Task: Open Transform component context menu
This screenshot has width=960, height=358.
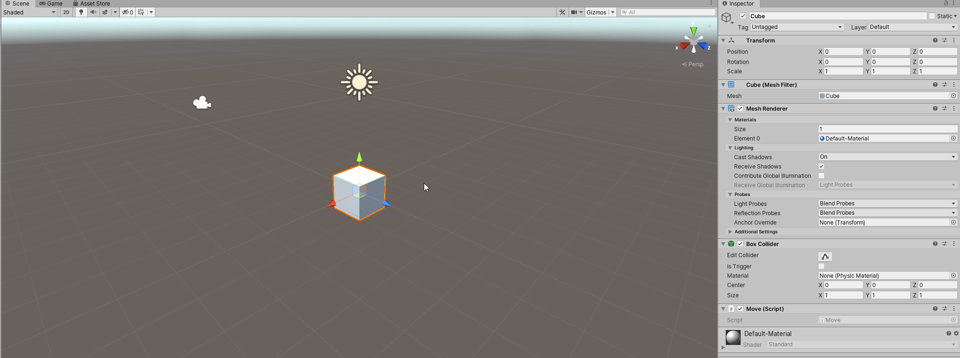Action: pos(954,40)
